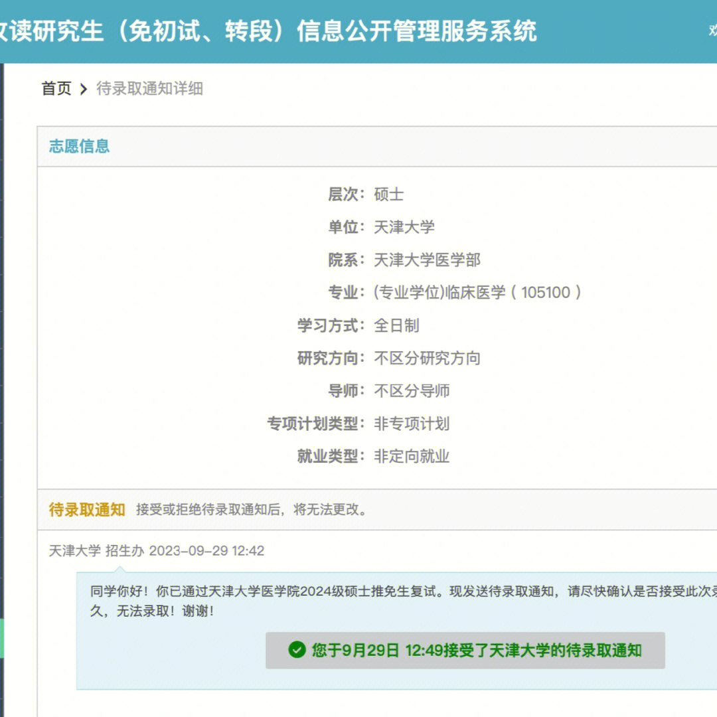Click the green check icon in acceptance banner
Screen dimensions: 717x717
pyautogui.click(x=297, y=650)
